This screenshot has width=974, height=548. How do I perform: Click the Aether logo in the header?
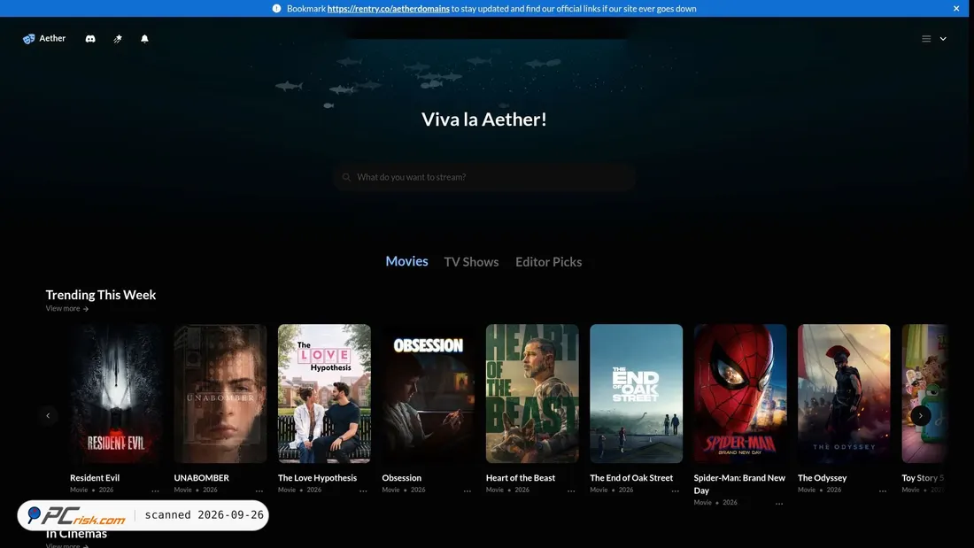coord(44,39)
